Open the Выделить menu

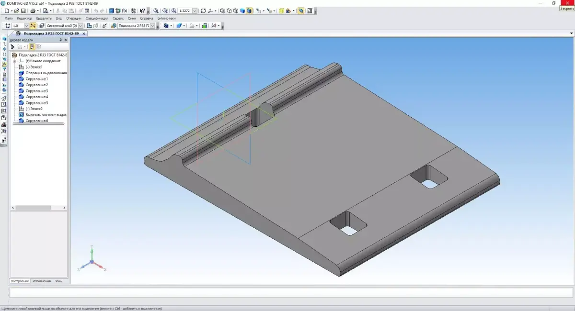44,18
